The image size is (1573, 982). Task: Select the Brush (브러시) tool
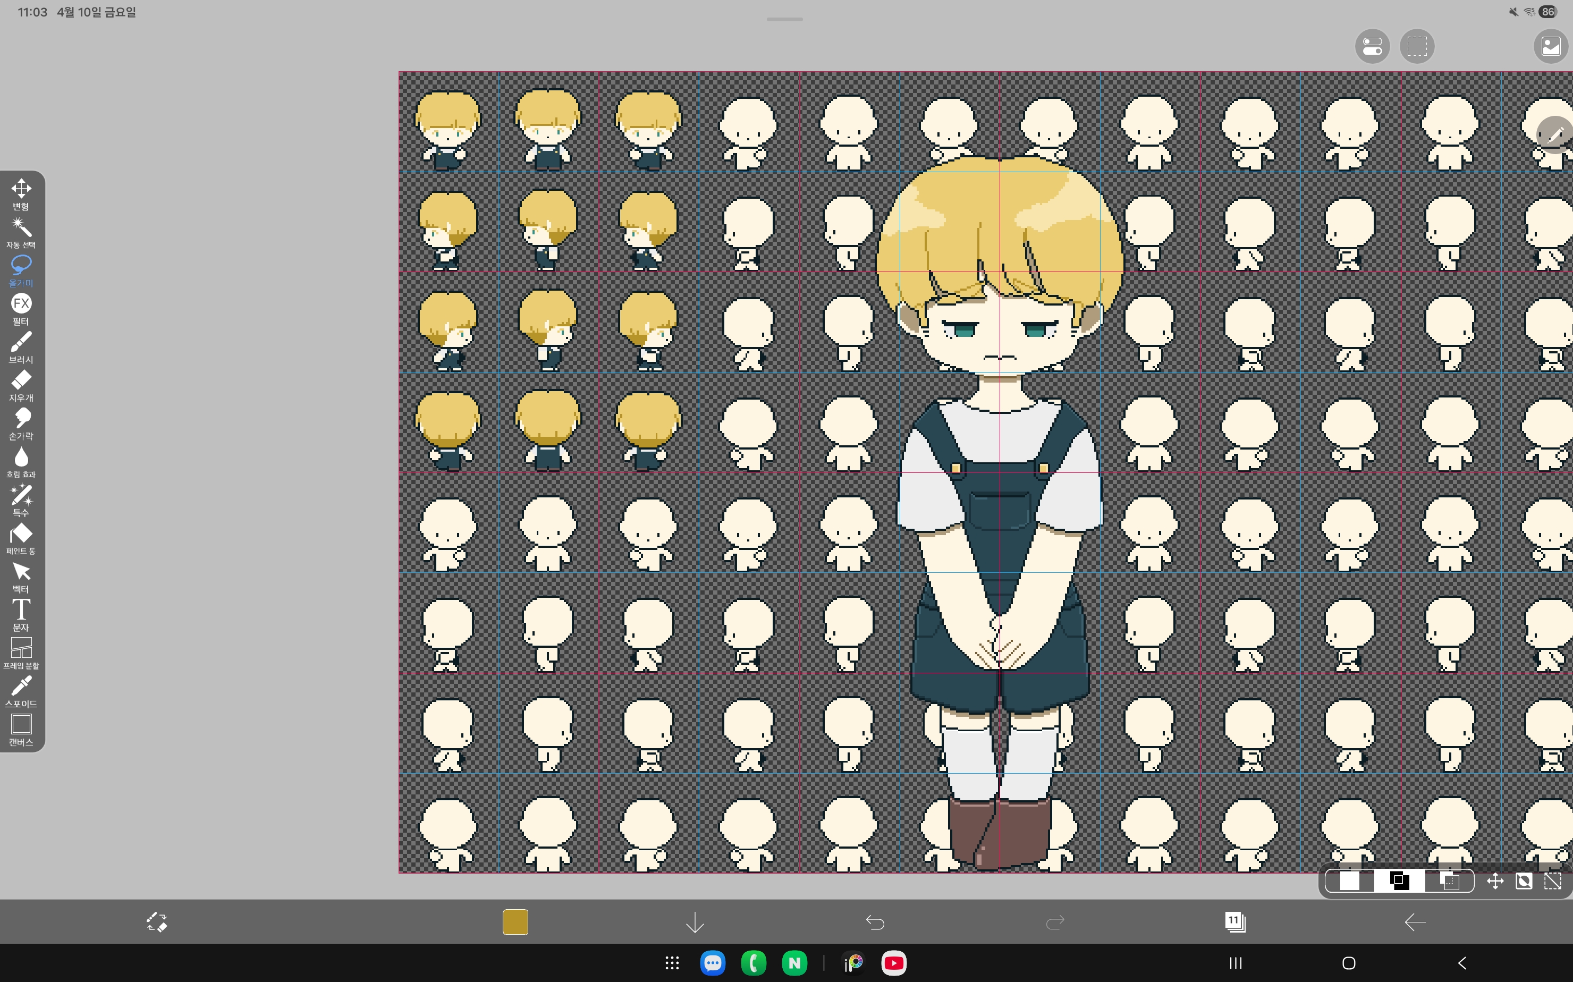[x=21, y=348]
